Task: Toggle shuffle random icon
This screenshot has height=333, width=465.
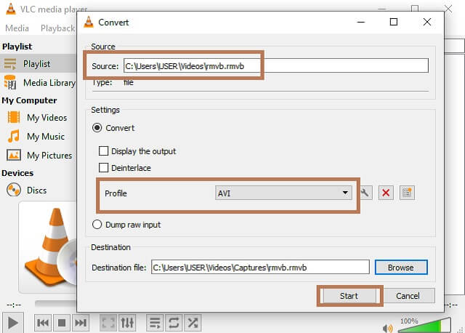Action: click(193, 323)
